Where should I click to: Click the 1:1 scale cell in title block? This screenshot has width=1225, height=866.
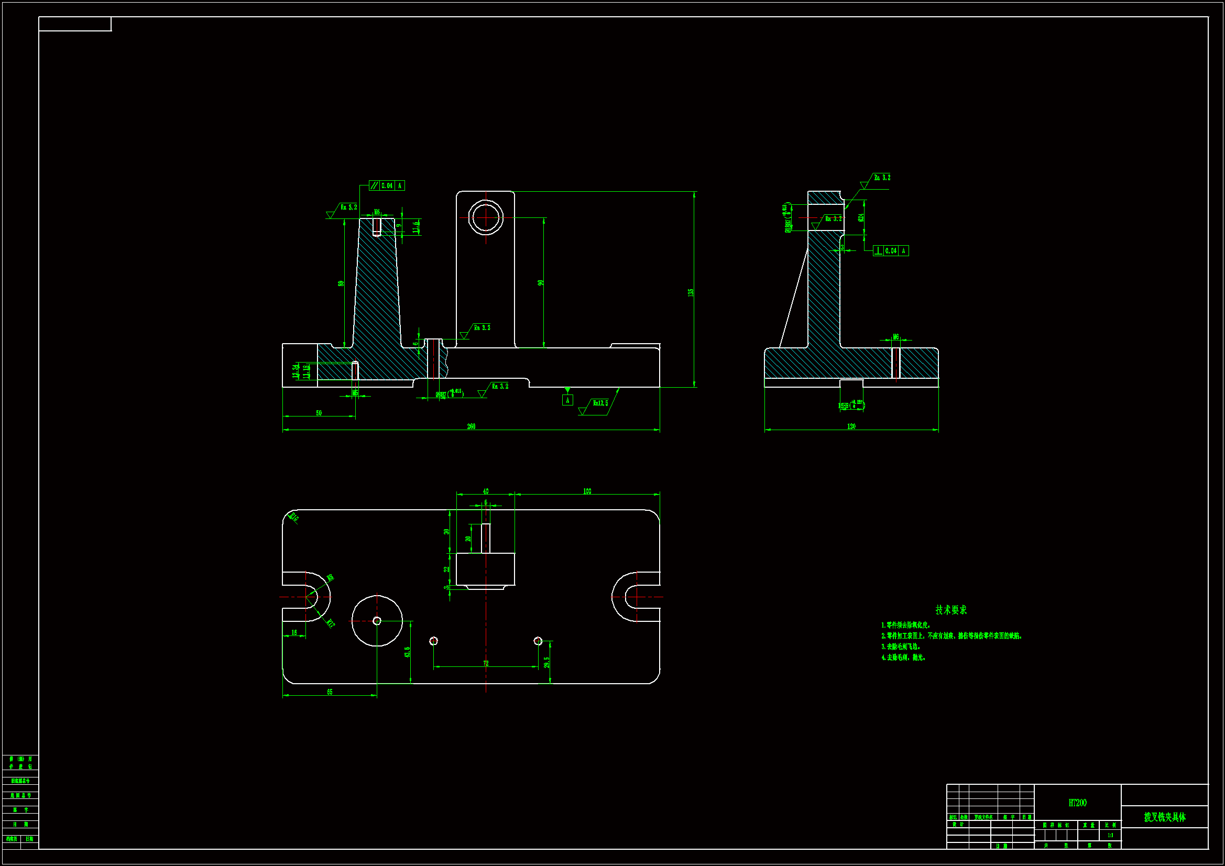pos(1110,836)
